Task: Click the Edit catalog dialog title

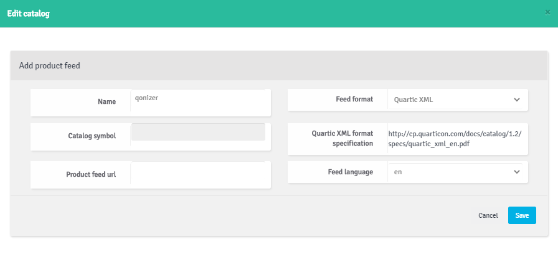Action: click(29, 14)
